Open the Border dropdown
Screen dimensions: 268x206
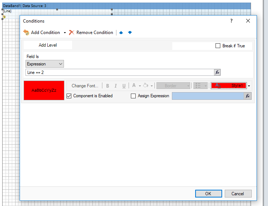tap(173, 86)
